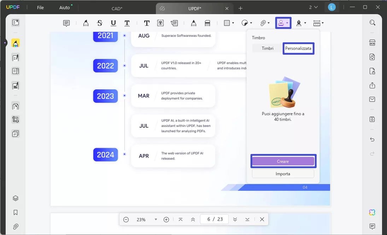This screenshot has height=235, width=387.
Task: Select the Text callout tool
Action: tap(174, 23)
